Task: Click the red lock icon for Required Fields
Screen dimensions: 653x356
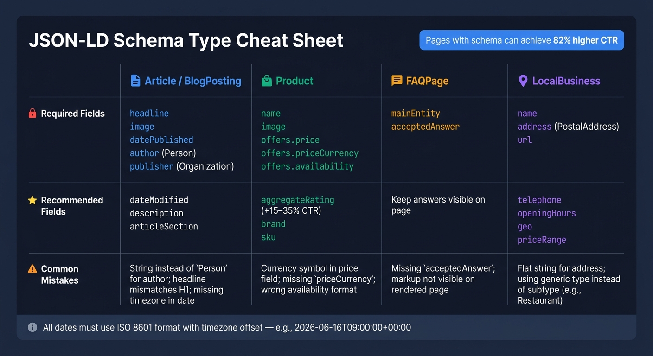Action: coord(32,113)
